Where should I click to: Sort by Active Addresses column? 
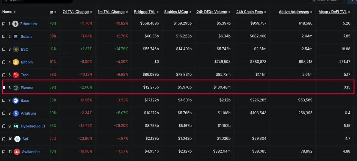(296, 12)
